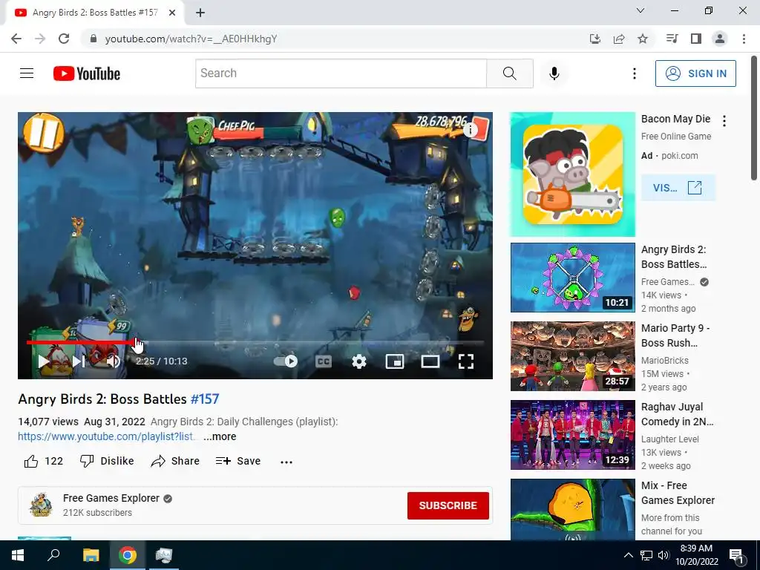Enter full screen mode

tap(466, 361)
